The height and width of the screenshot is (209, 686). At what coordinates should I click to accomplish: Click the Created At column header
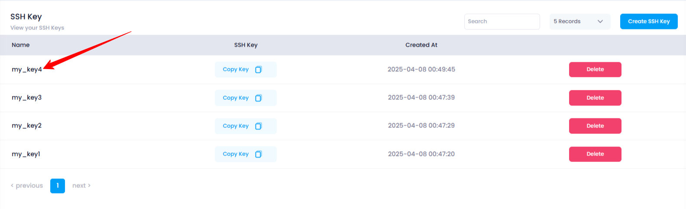tap(421, 45)
